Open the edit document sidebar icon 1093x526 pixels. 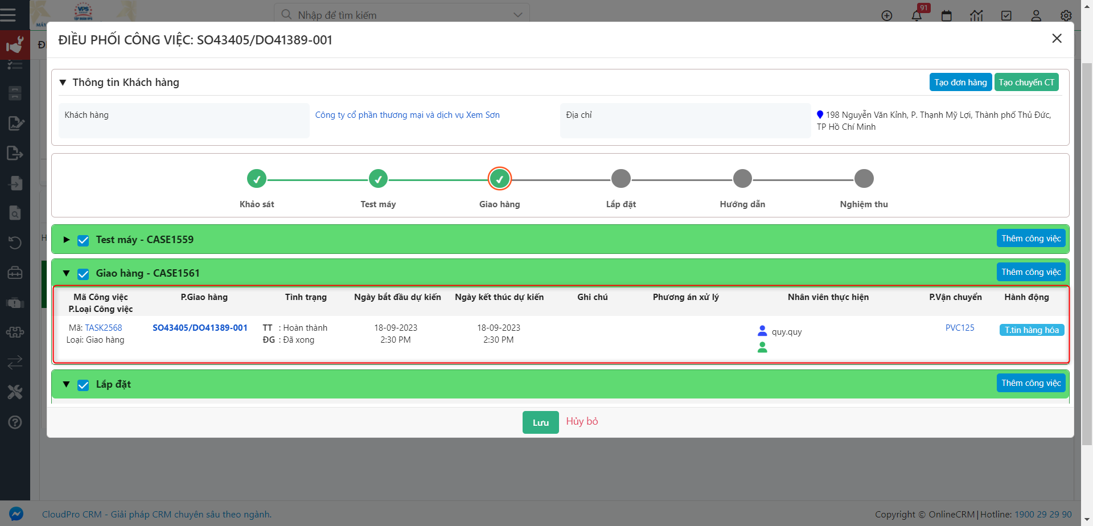15,123
